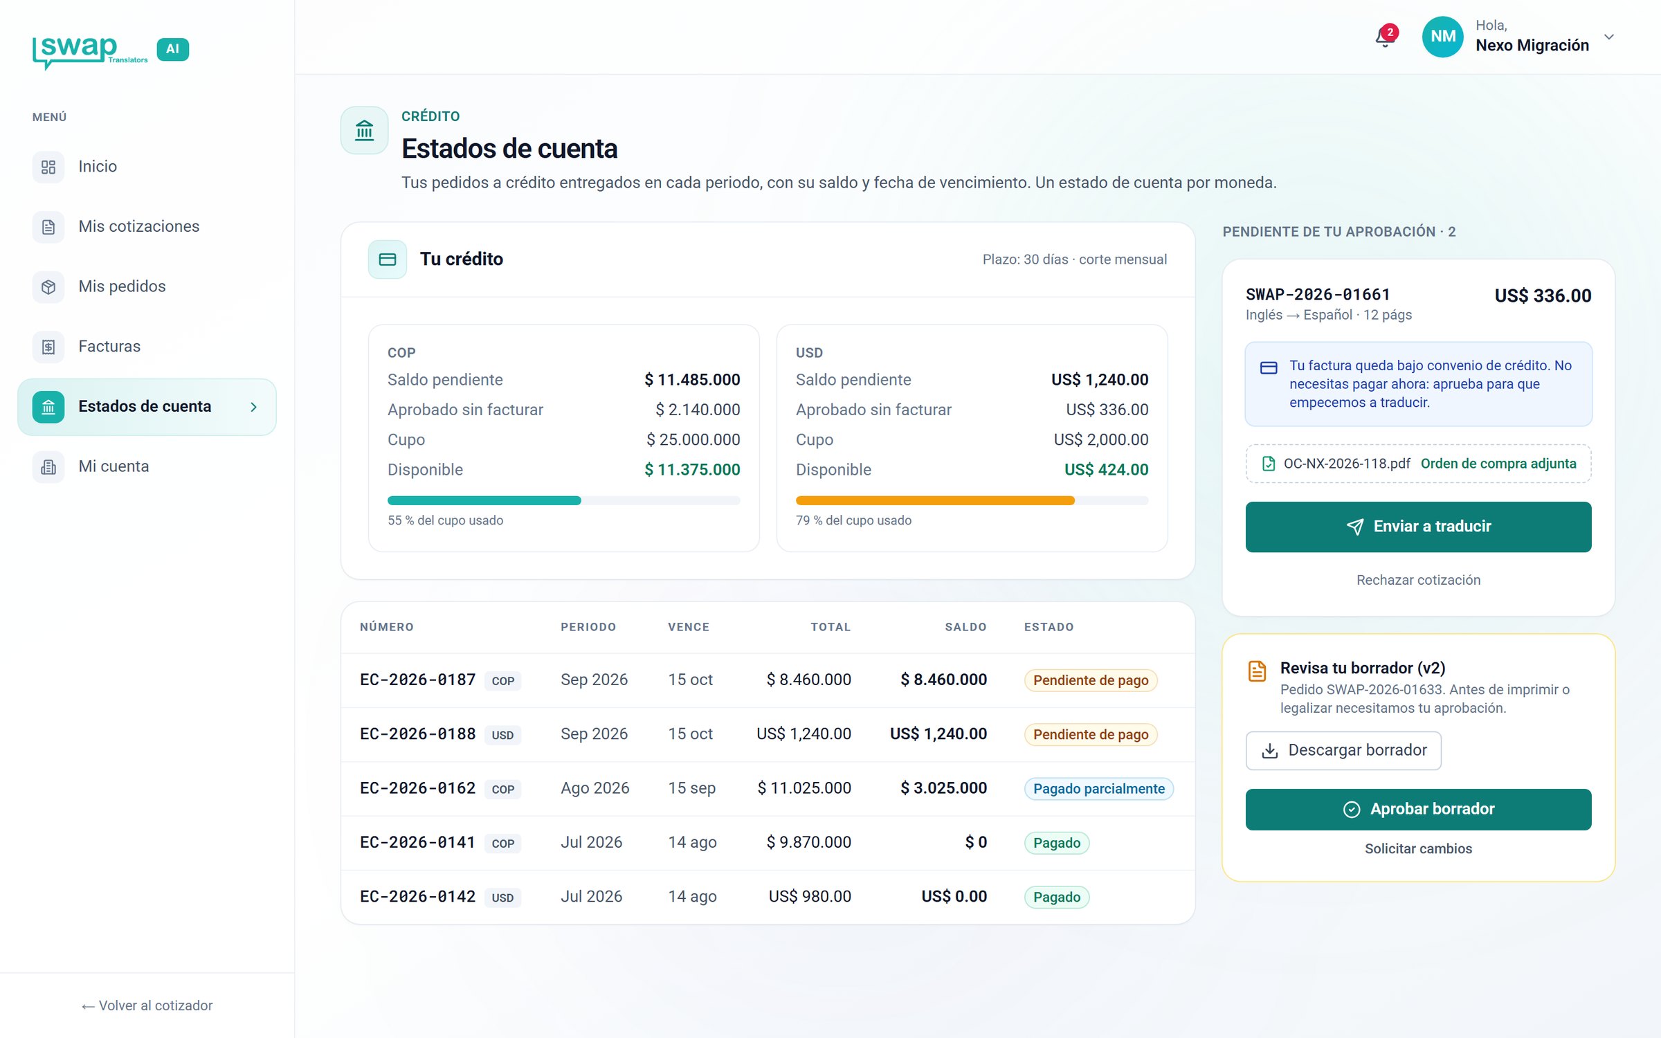Click the NM user avatar
The width and height of the screenshot is (1661, 1038).
(x=1443, y=37)
